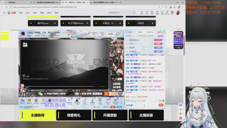Click the page vertical scrollbar

click(184, 45)
